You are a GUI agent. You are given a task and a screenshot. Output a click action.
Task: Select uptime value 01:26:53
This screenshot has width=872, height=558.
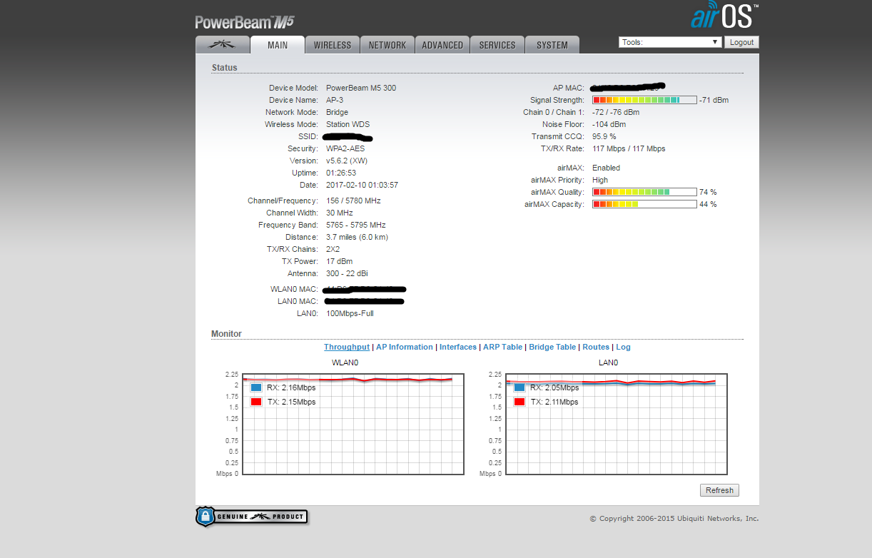tap(341, 173)
